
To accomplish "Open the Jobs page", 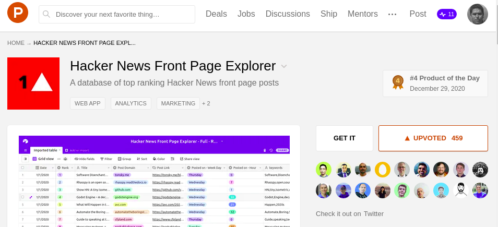I will pos(246,14).
